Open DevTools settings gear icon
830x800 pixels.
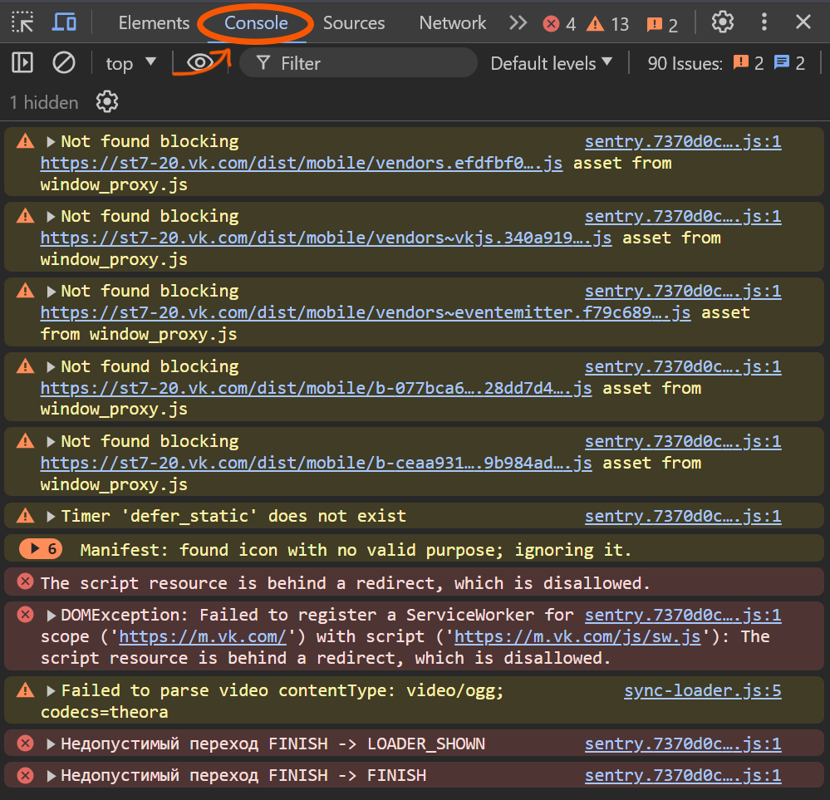pos(722,22)
